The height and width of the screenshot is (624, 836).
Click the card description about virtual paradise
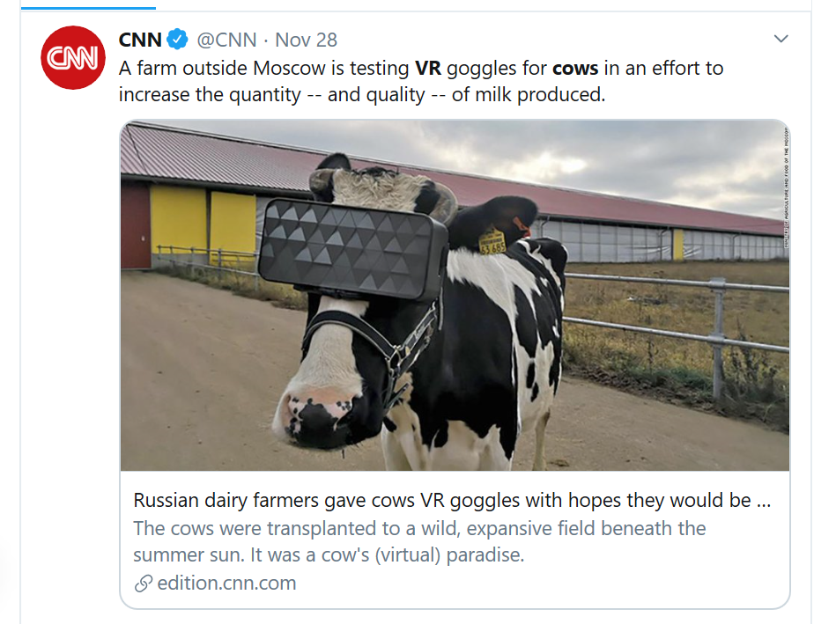[x=419, y=542]
